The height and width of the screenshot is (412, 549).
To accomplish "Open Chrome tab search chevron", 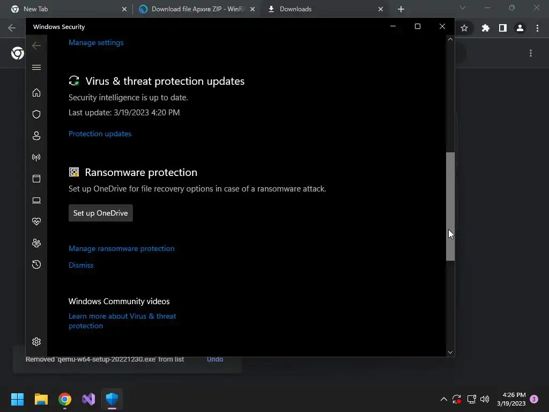I will tap(463, 8).
